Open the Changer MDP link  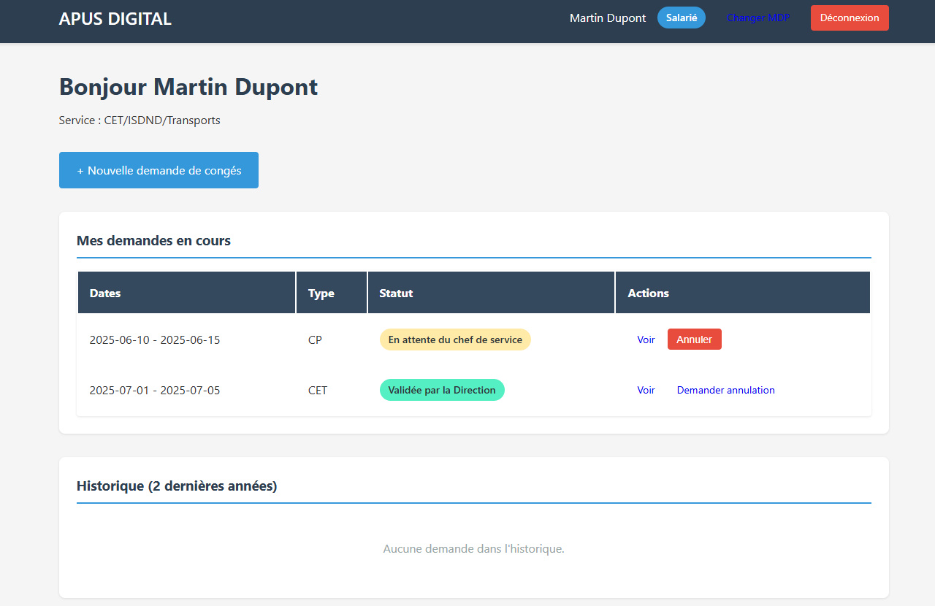757,18
